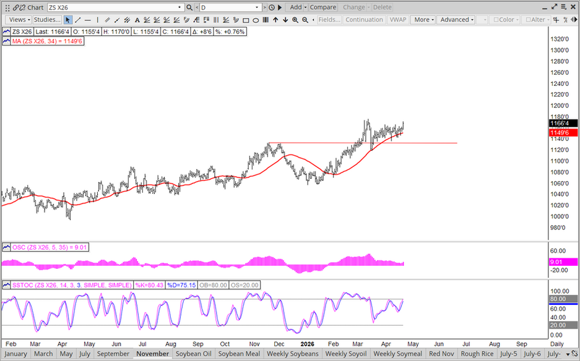Select the September tab
This screenshot has width=580, height=361.
tap(113, 354)
